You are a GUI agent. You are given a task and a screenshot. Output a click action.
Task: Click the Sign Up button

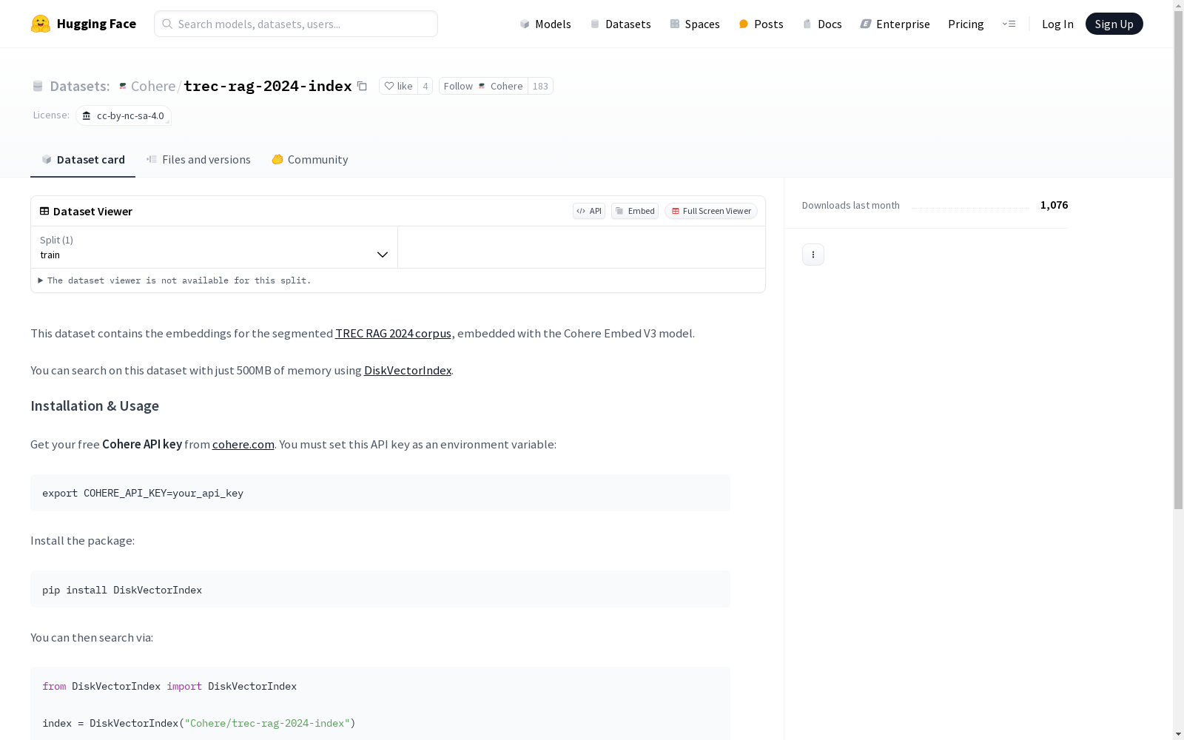1114,24
